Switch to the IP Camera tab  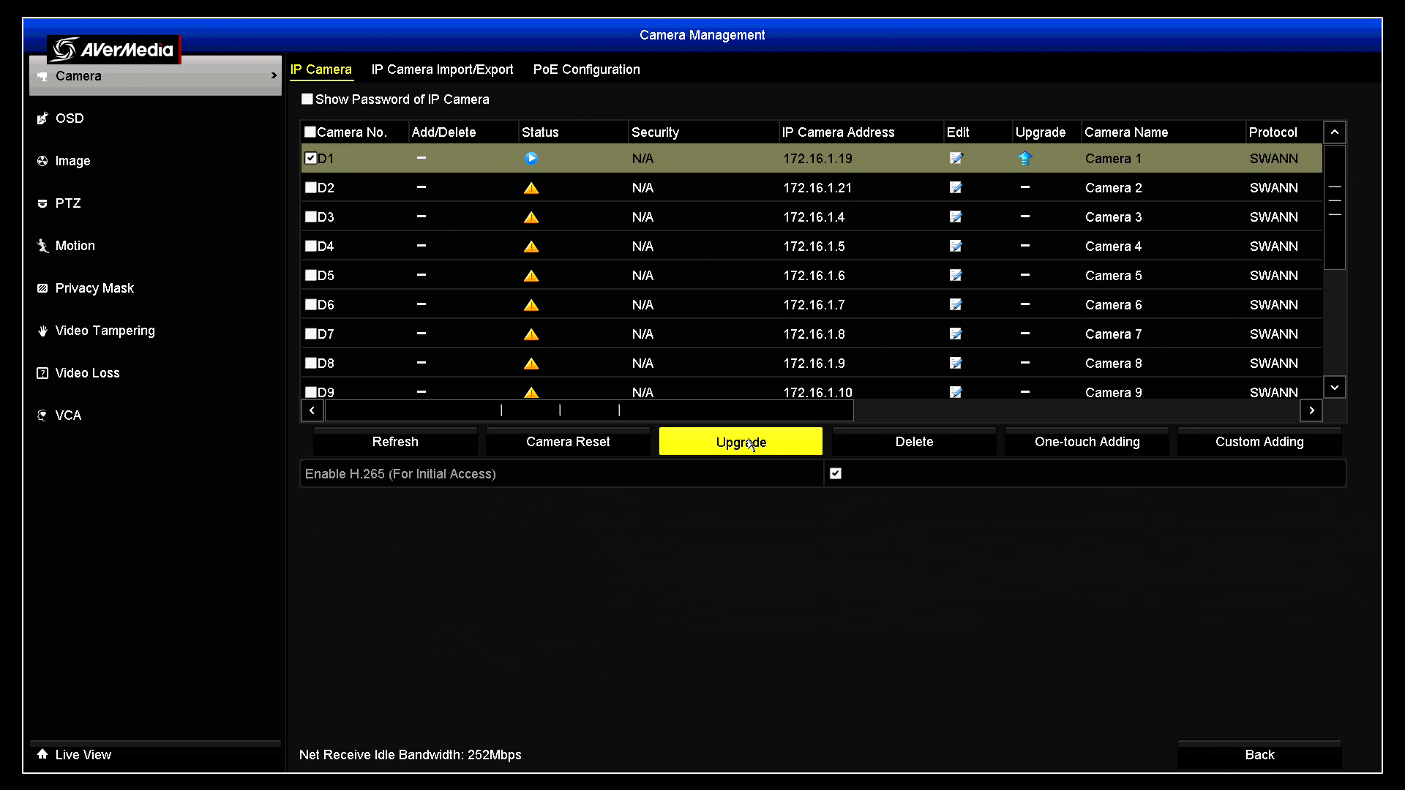pyautogui.click(x=321, y=69)
